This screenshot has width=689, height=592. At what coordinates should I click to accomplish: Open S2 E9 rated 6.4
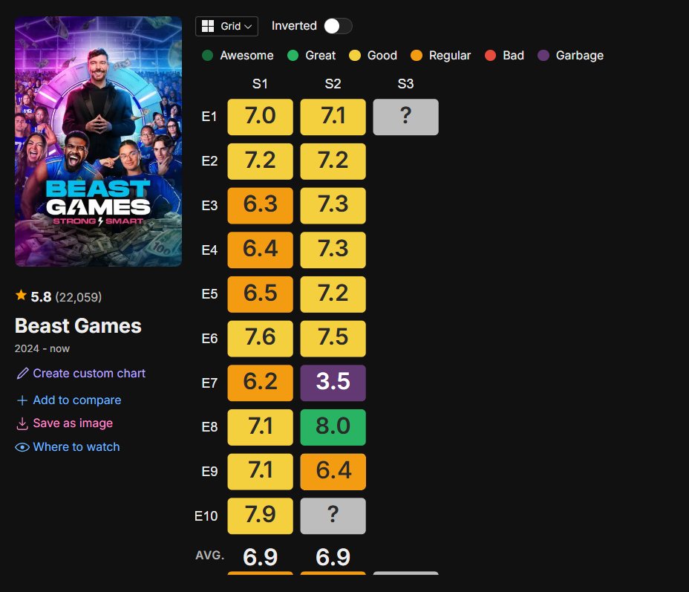(x=333, y=472)
